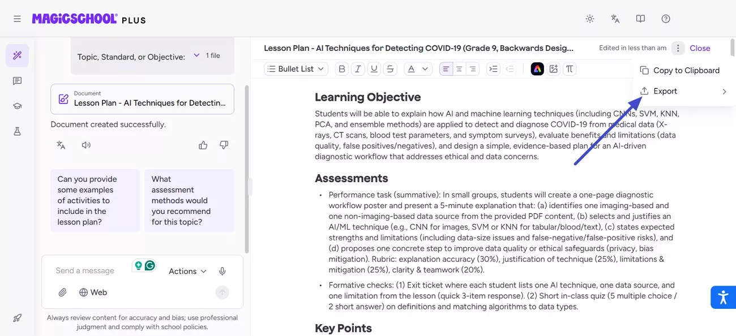Screen dimensions: 736x336
Task: Give thumbs up to the response
Action: [x=203, y=145]
